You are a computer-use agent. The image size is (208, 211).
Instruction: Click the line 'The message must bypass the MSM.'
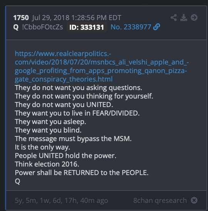point(73,139)
